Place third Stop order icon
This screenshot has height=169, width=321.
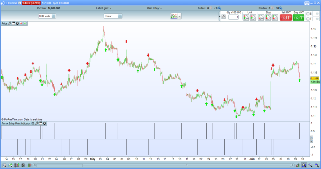(x=275, y=17)
